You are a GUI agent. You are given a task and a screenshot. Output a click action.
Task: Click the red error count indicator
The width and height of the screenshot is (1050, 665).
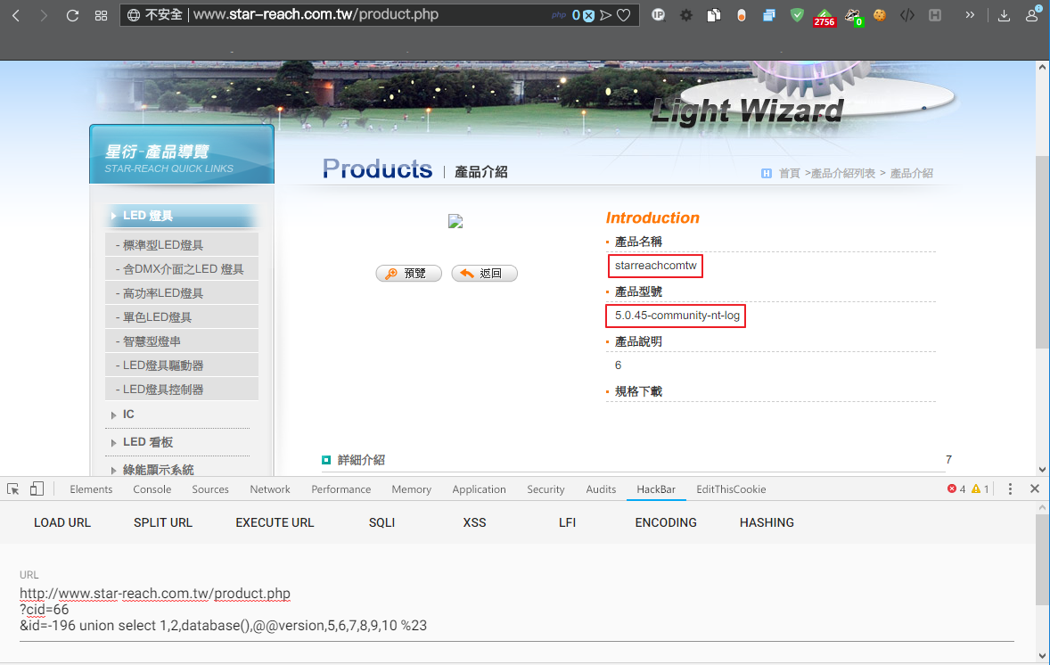click(956, 488)
